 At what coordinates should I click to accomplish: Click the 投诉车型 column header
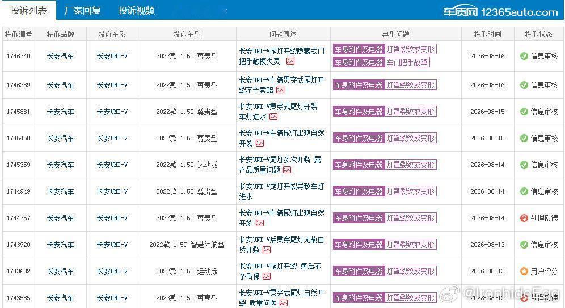tap(187, 34)
